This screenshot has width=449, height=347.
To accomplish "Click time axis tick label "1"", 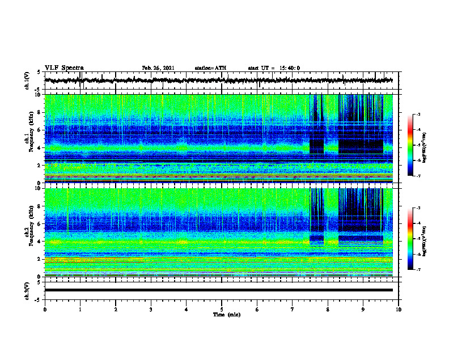I will tap(80, 310).
